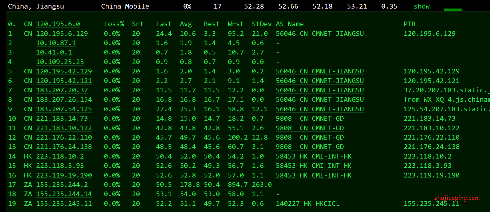The image size is (490, 212).
Task: Open IP link 183.207.54.125
Action: [64, 109]
